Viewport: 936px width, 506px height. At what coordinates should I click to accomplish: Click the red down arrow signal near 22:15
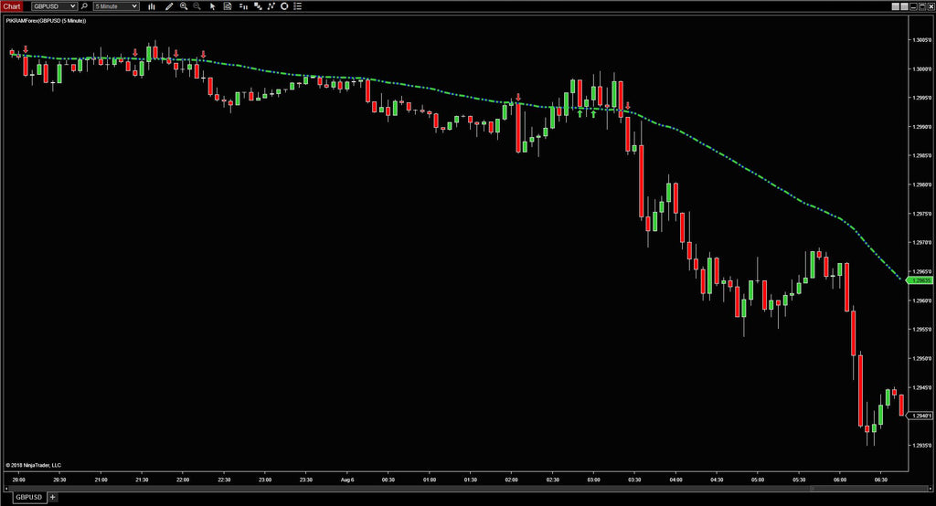(204, 54)
